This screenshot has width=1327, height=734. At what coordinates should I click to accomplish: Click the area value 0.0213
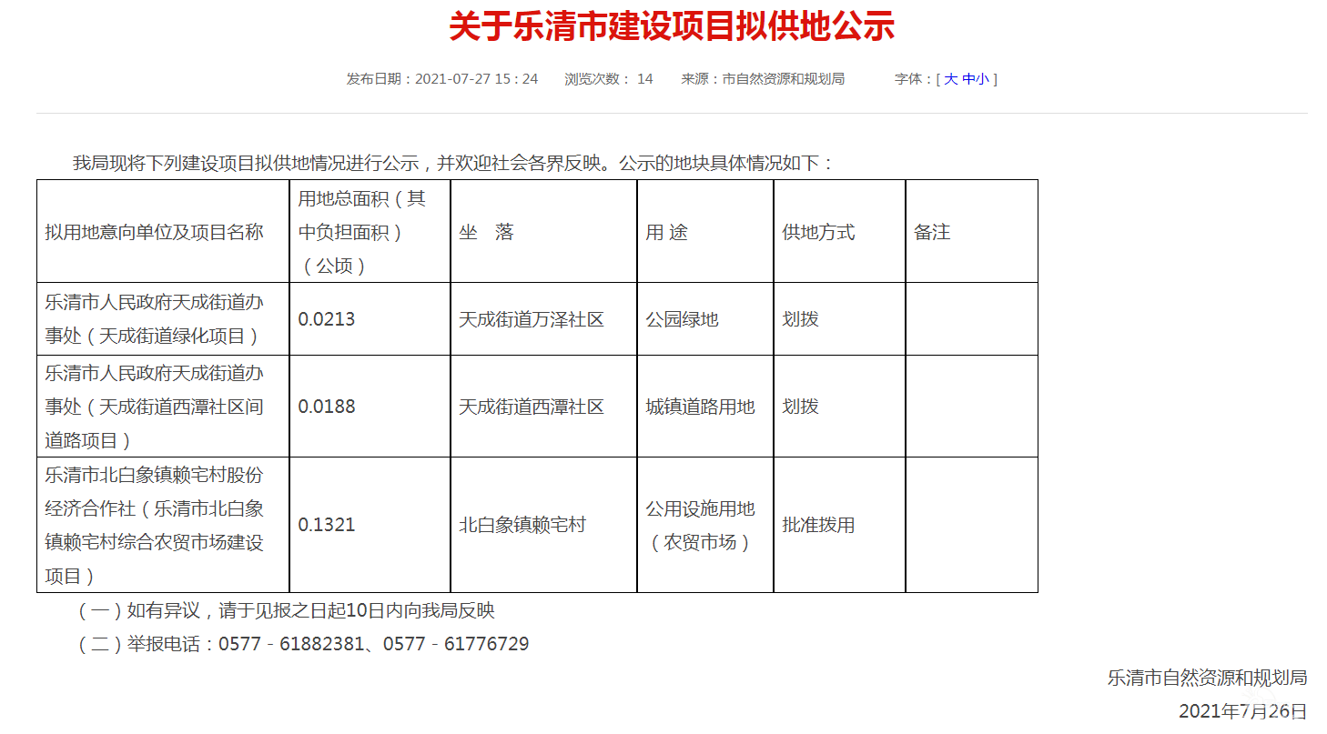point(327,319)
